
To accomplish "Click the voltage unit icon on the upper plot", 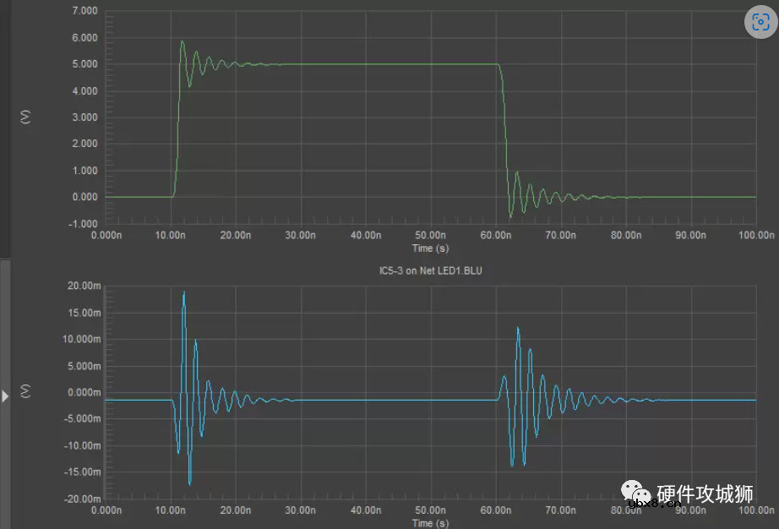I will (x=25, y=117).
